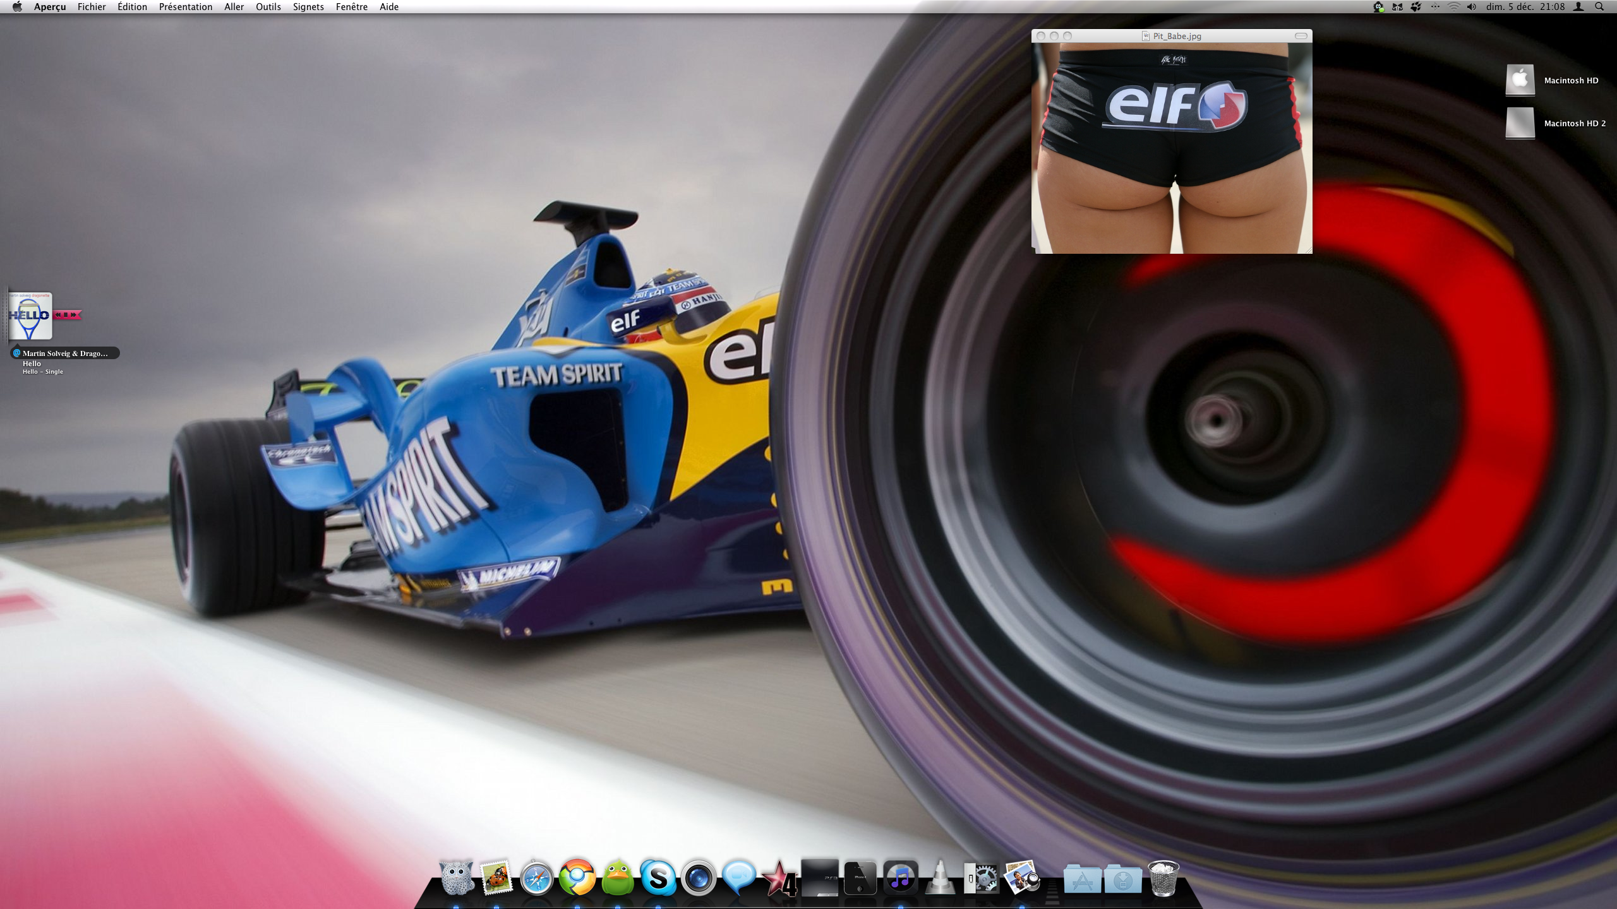Viewport: 1617px width, 909px height.
Task: Open the Applications folder stack in Dock
Action: tap(1082, 879)
